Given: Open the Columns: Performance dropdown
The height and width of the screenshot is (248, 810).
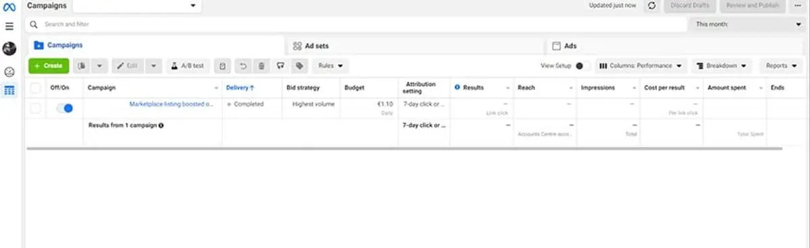Looking at the screenshot, I should click(641, 66).
